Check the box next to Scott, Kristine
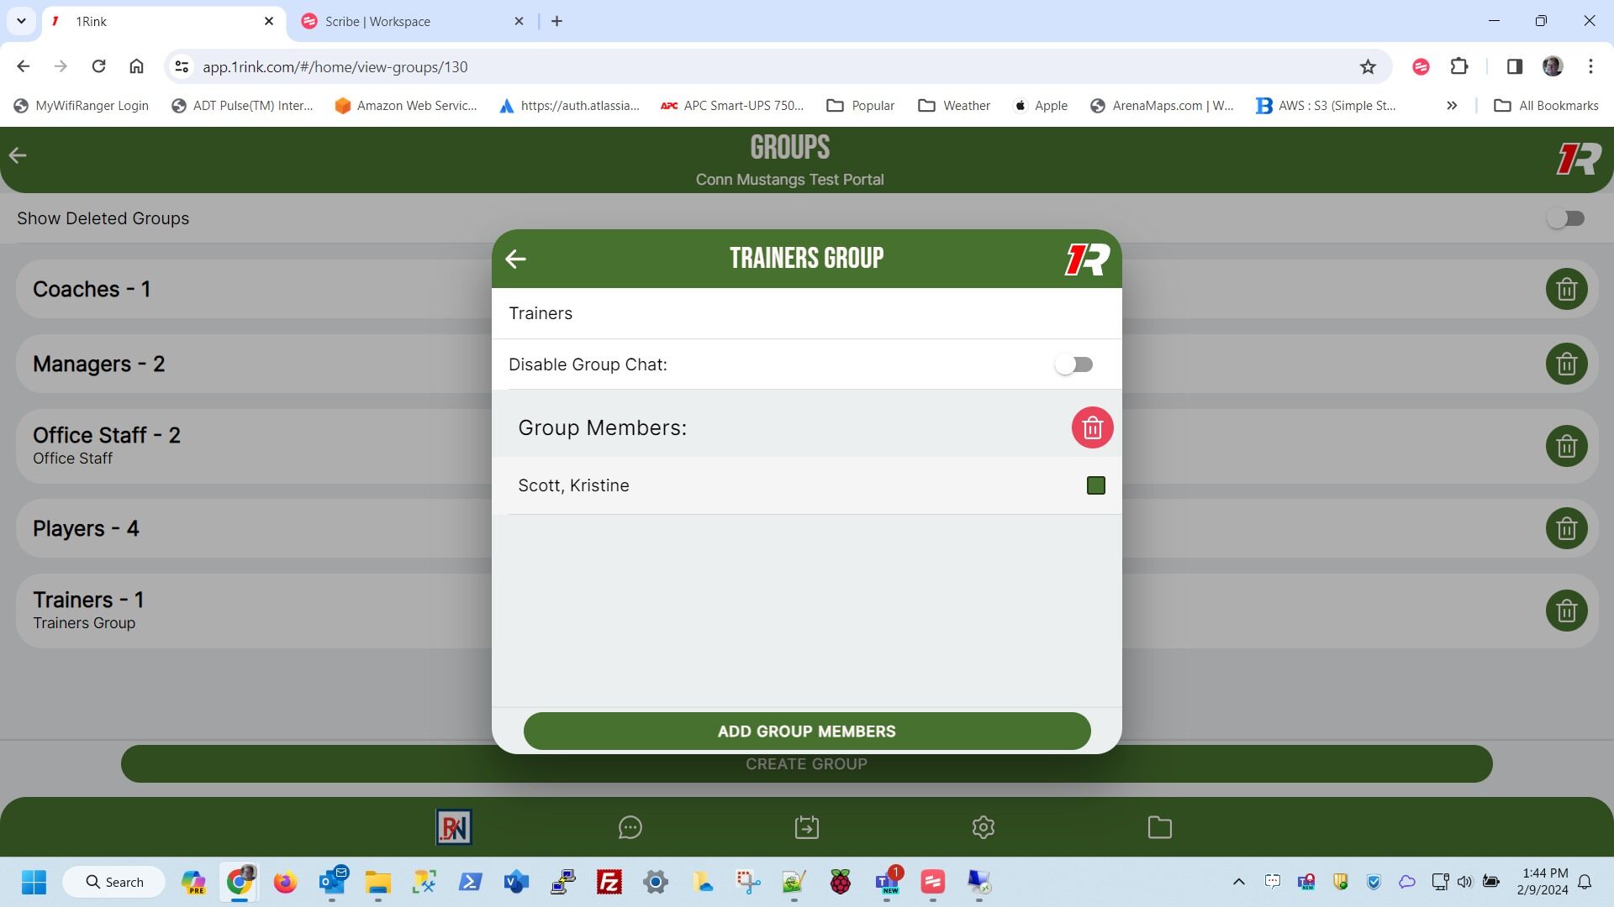This screenshot has width=1614, height=907. tap(1095, 485)
